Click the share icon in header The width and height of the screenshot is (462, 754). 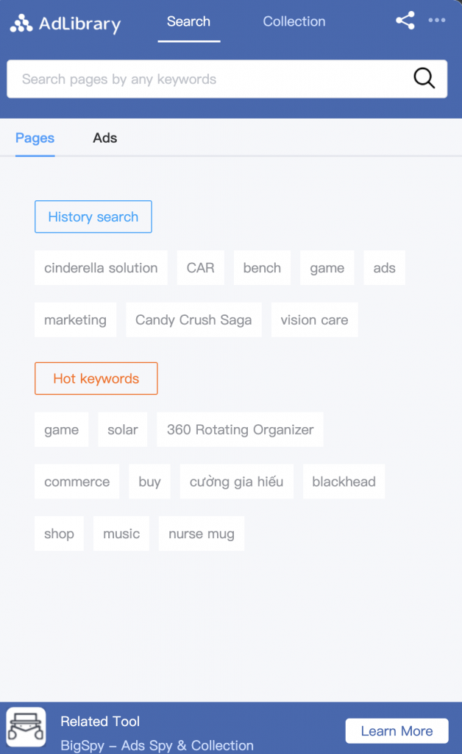(405, 21)
